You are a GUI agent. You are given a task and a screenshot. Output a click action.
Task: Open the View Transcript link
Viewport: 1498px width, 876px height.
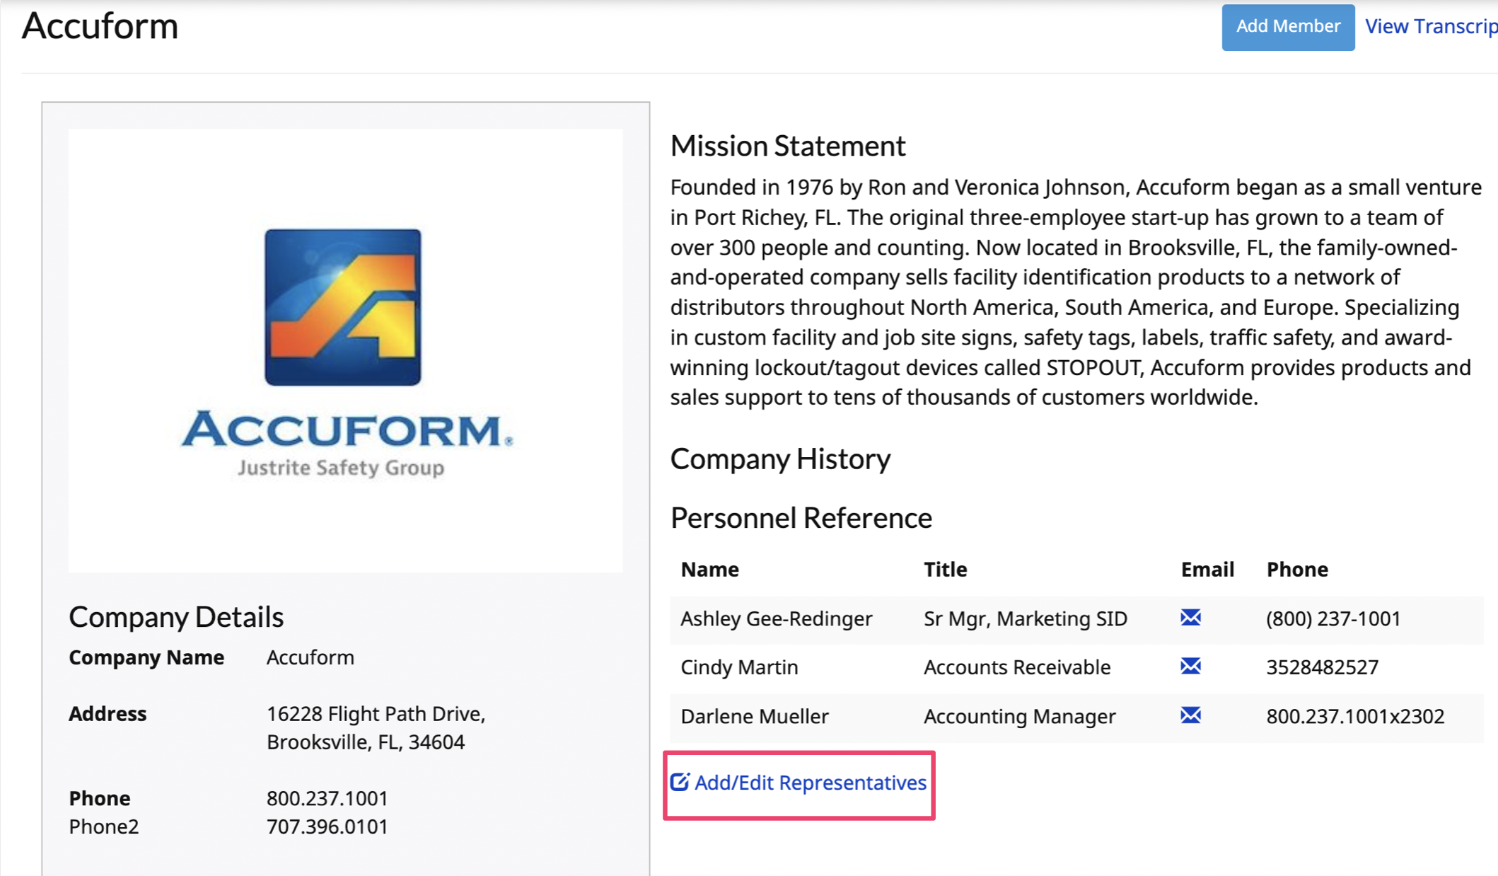(x=1431, y=26)
